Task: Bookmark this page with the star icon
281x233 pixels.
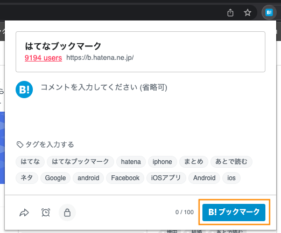Action: [248, 12]
